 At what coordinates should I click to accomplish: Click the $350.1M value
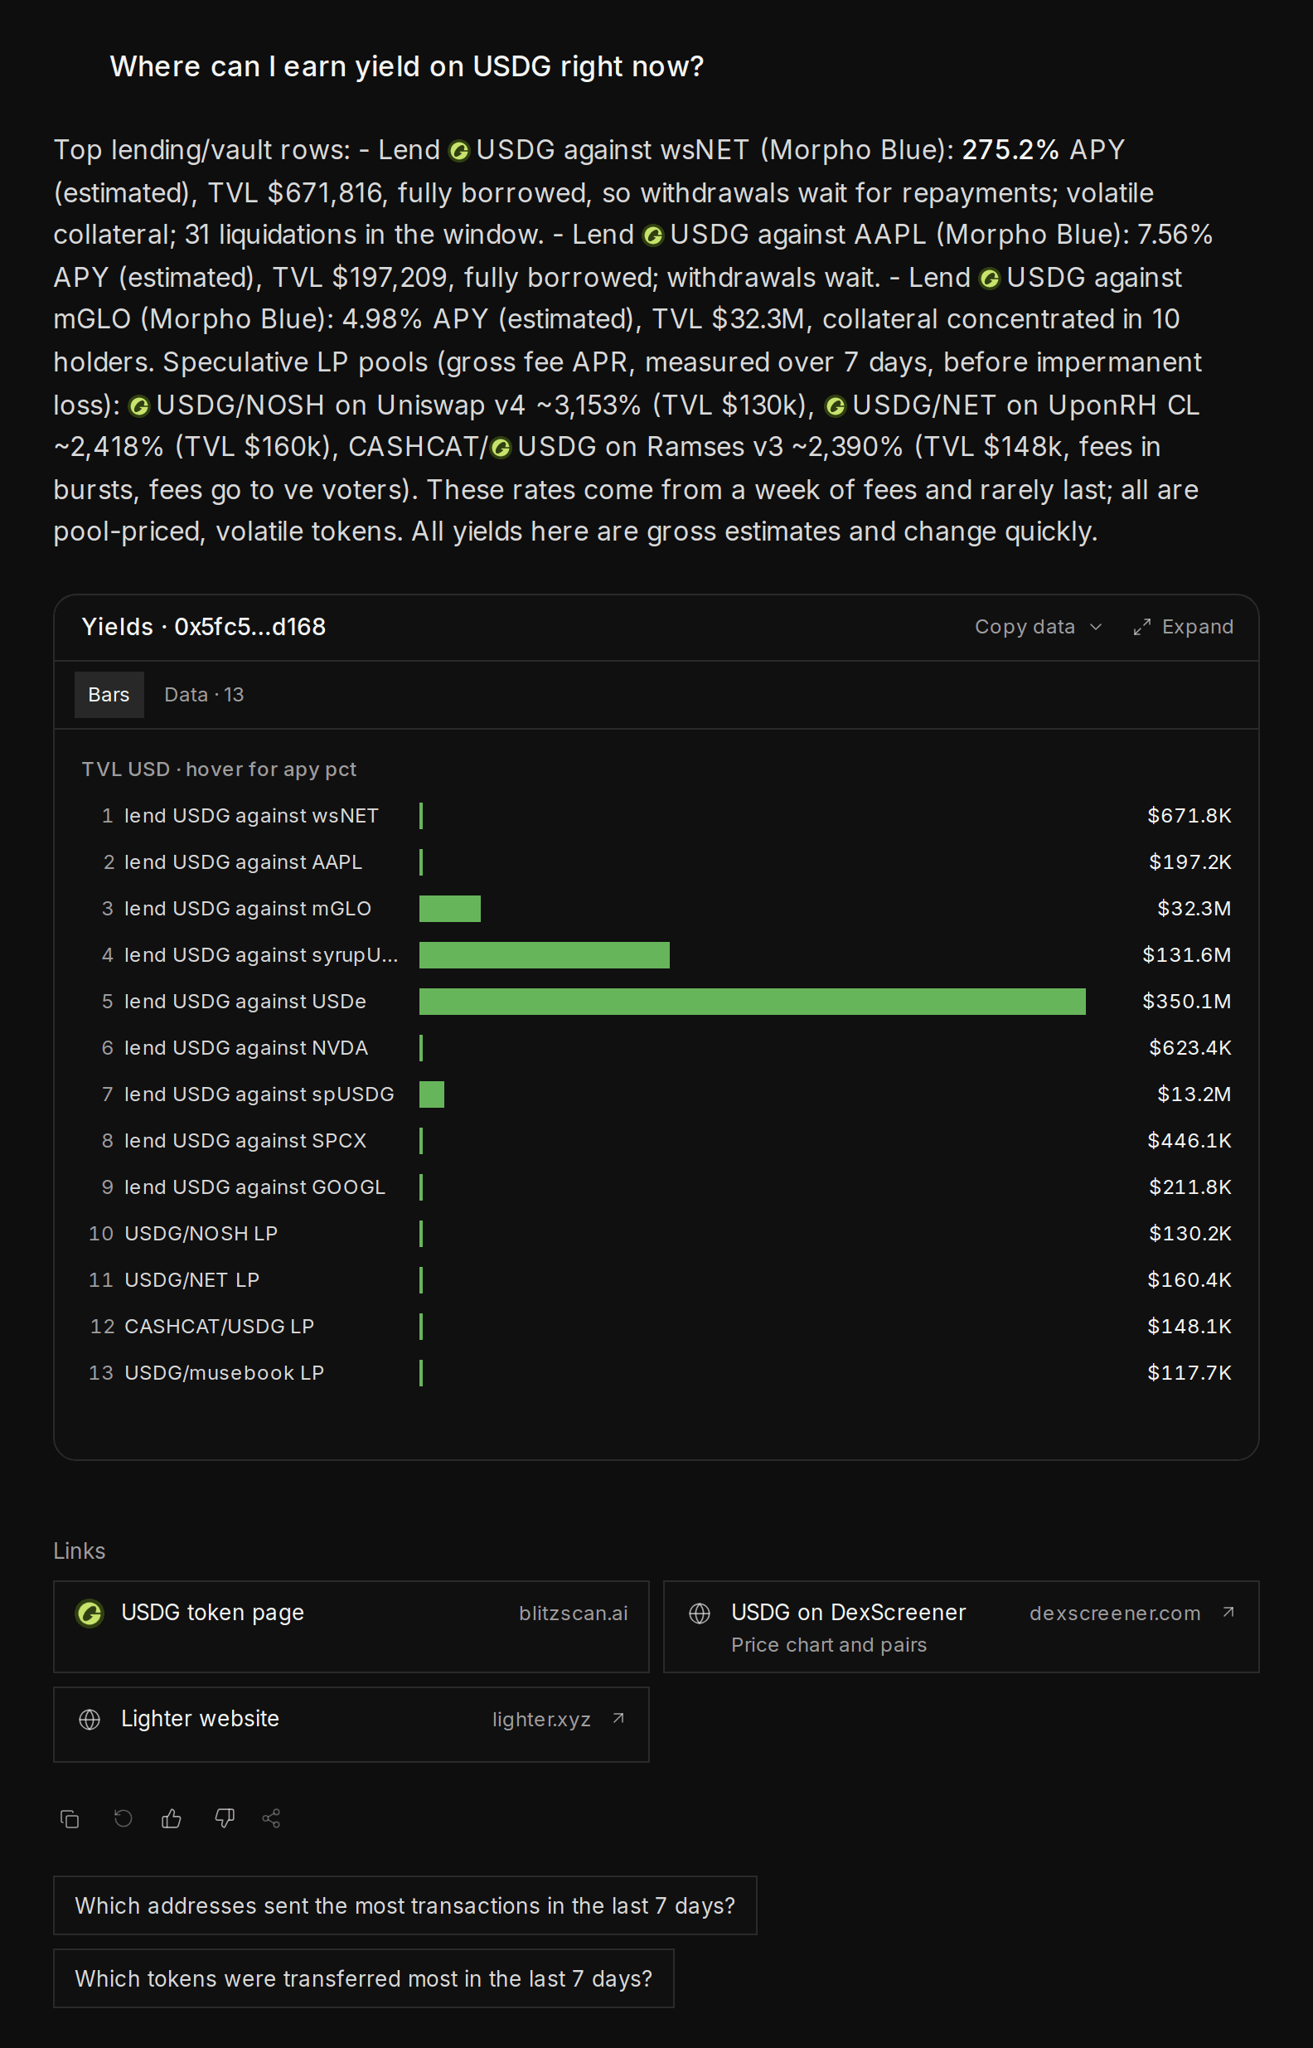(x=1187, y=1002)
